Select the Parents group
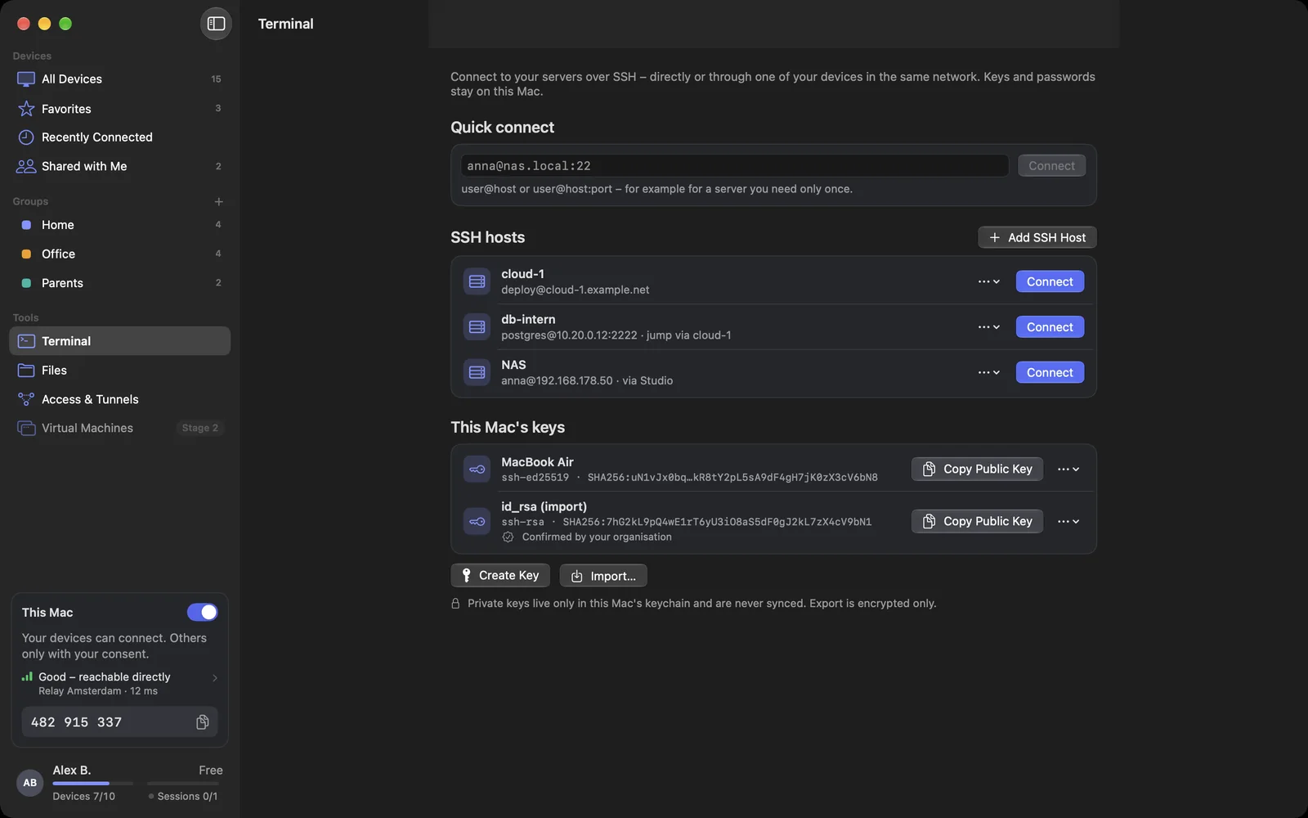This screenshot has height=818, width=1308. coord(119,283)
